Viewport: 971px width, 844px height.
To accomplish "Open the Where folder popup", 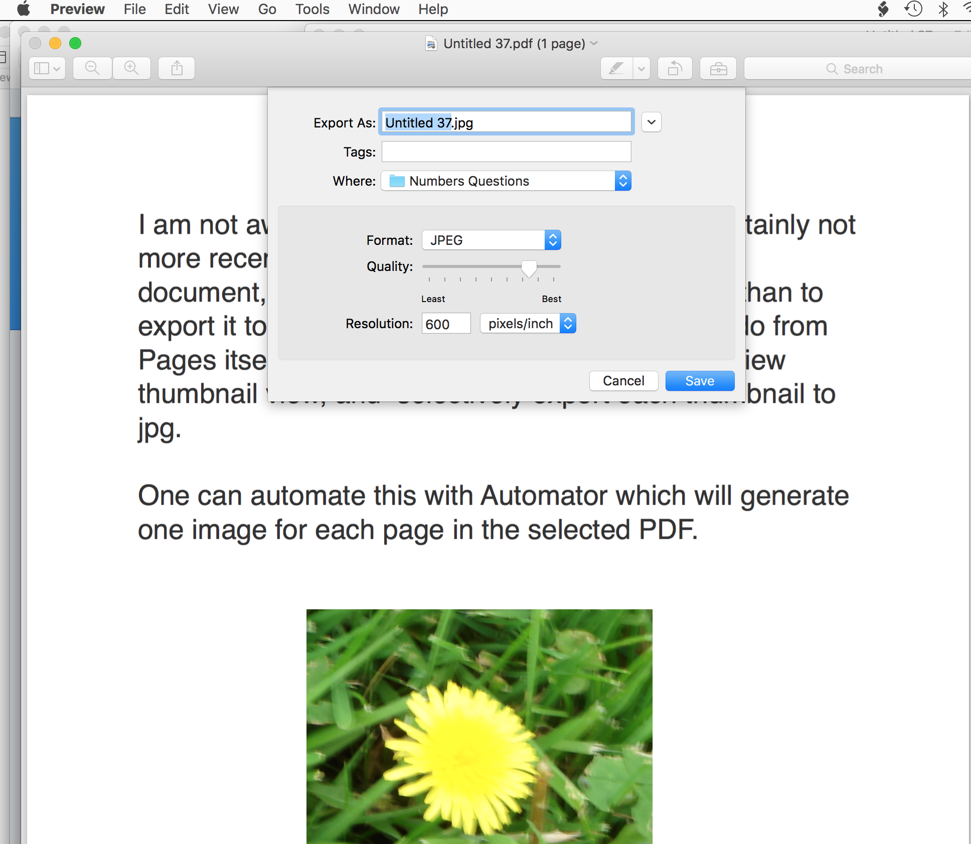I will click(506, 181).
